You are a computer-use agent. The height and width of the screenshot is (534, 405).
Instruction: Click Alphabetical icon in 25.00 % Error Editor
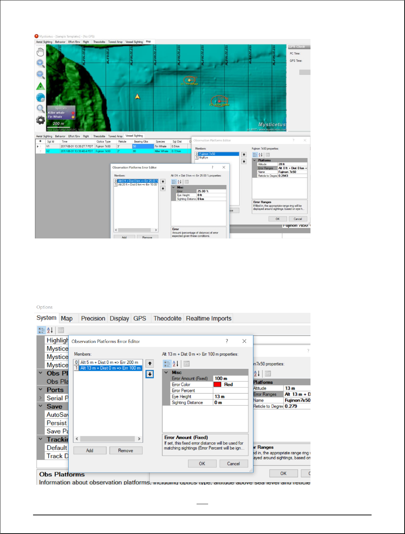(x=180, y=182)
